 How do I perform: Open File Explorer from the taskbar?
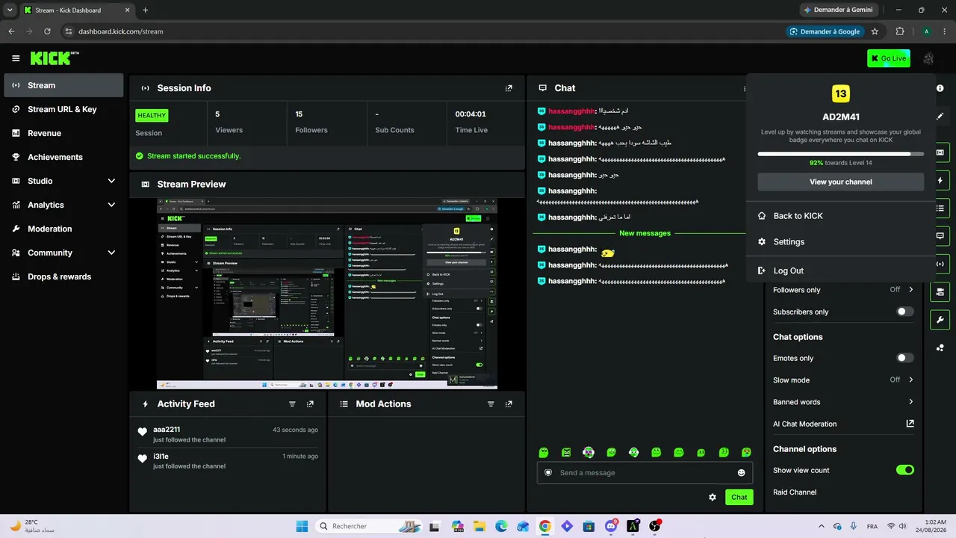pos(479,526)
